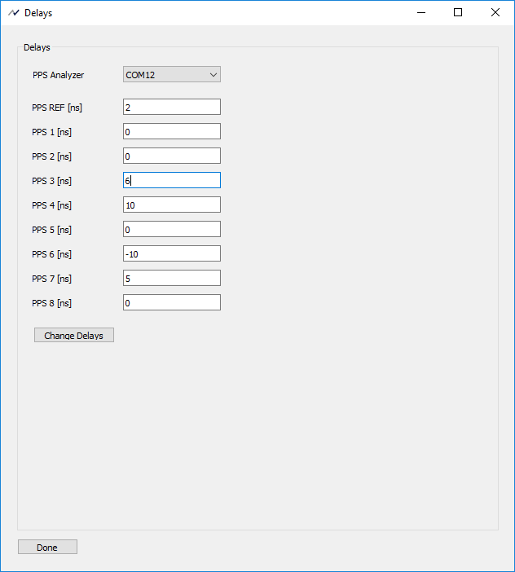
Task: Focus the PPS 6 [ns] field with -10
Action: (172, 253)
